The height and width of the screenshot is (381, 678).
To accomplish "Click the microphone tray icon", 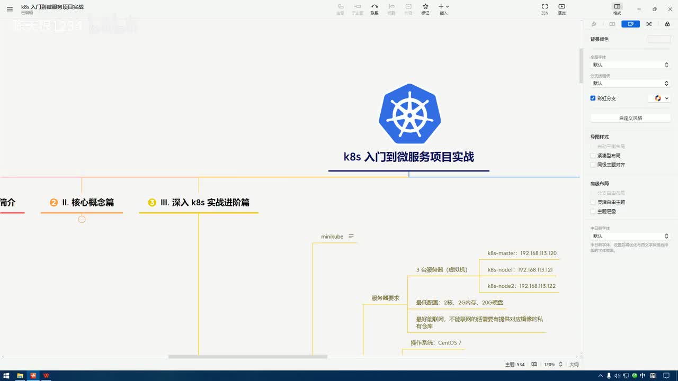I will click(609, 376).
